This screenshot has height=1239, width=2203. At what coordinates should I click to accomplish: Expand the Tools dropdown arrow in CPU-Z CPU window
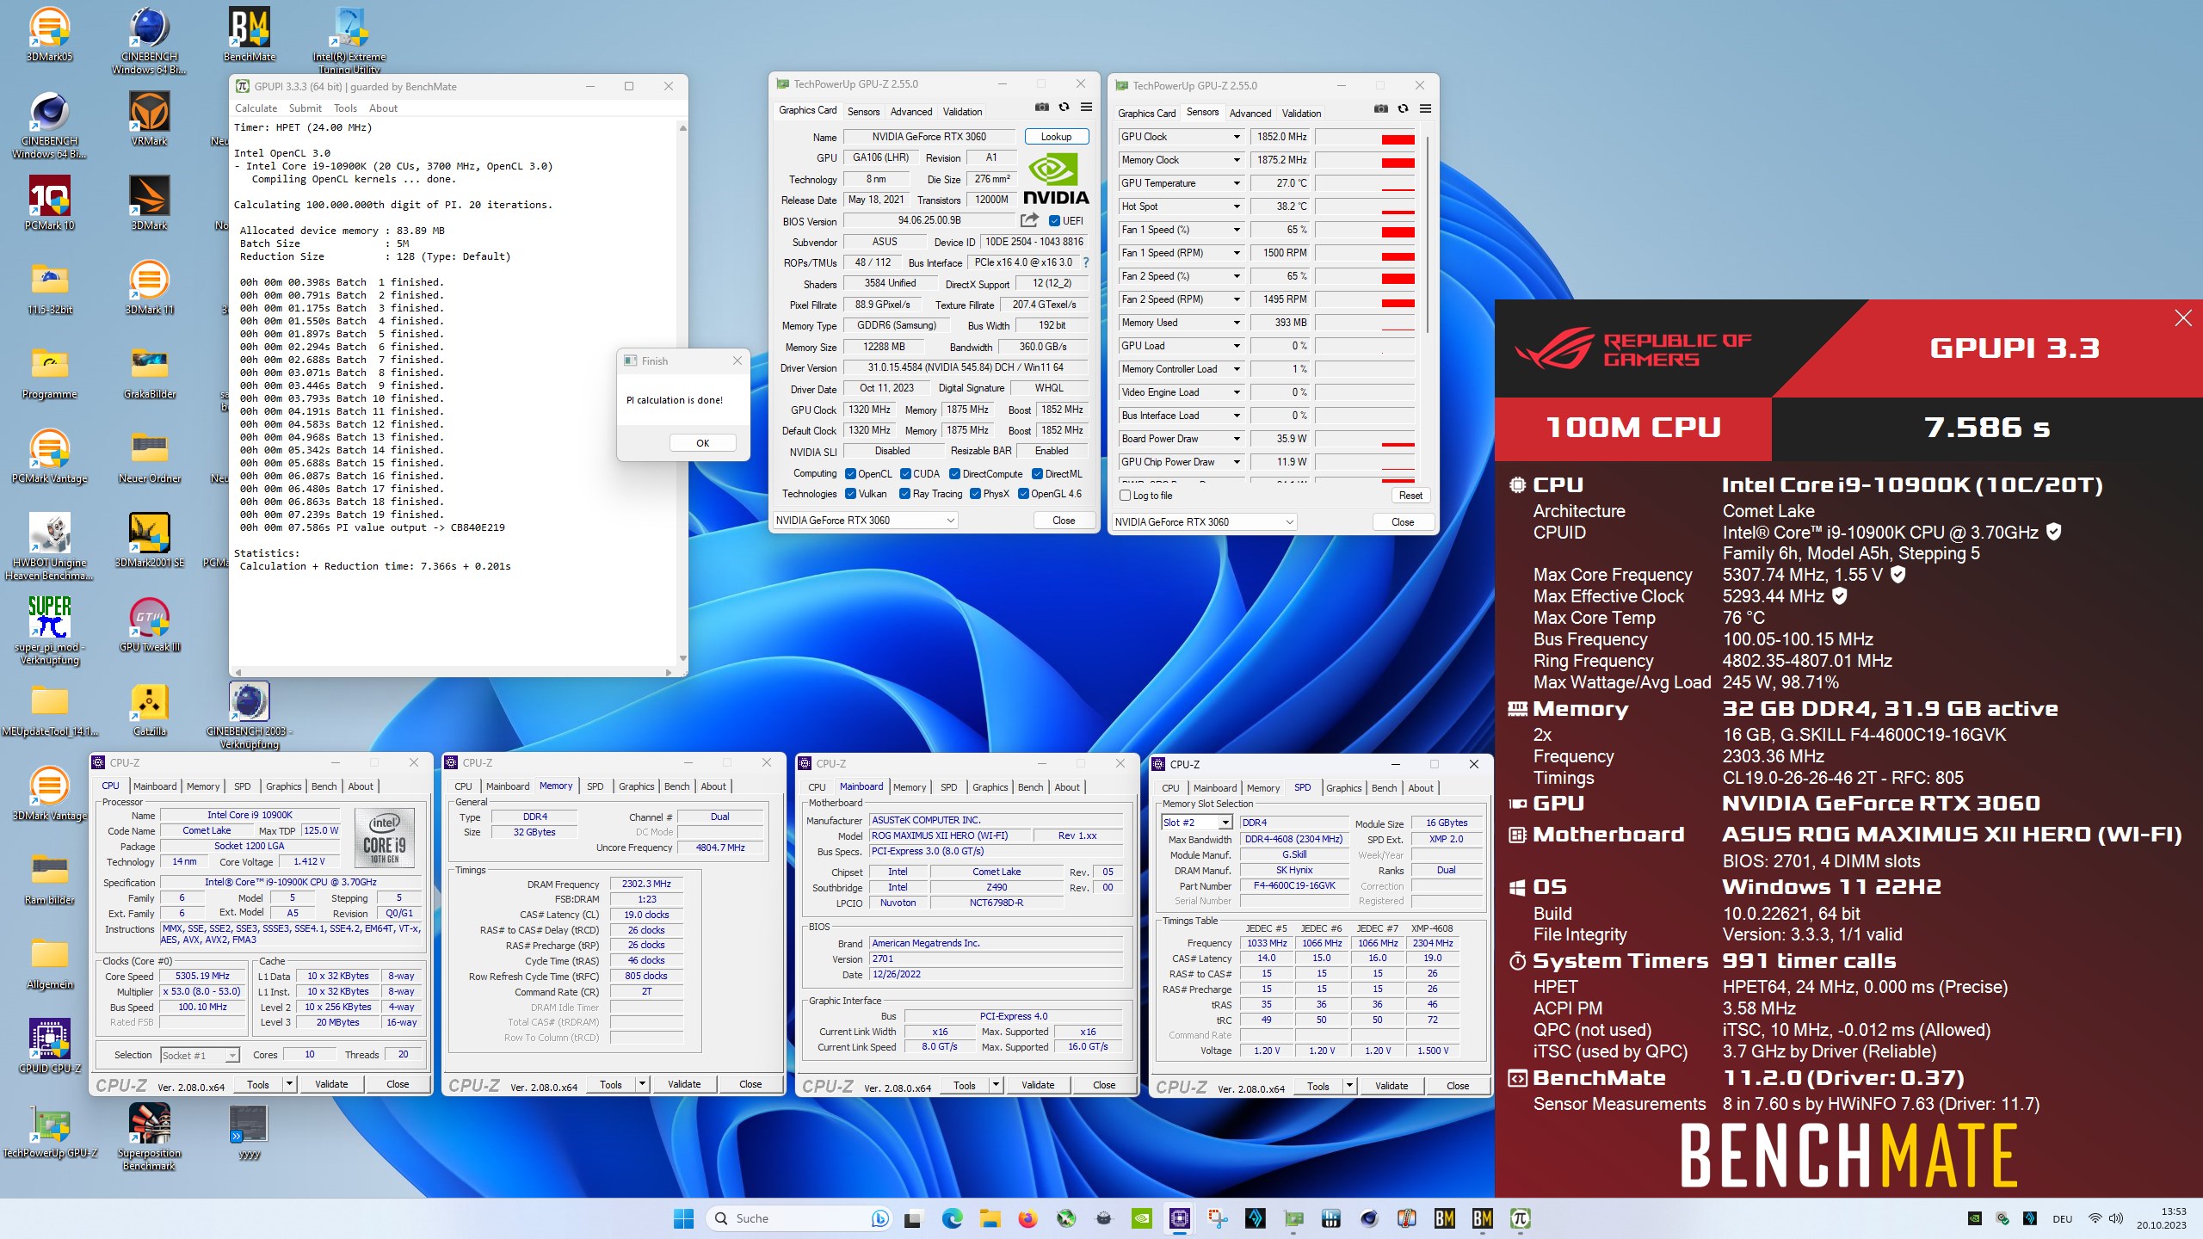290,1084
